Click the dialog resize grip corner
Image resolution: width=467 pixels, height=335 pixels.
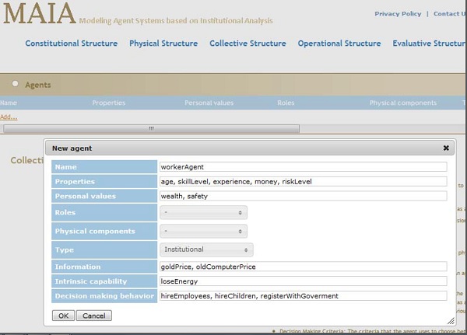pos(451,321)
